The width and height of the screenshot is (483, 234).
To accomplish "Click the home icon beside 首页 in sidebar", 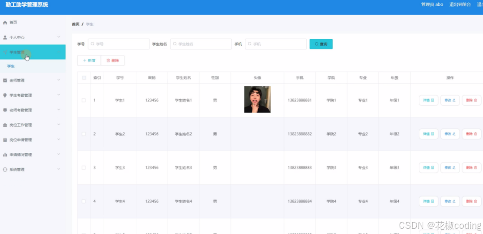I will coord(5,23).
